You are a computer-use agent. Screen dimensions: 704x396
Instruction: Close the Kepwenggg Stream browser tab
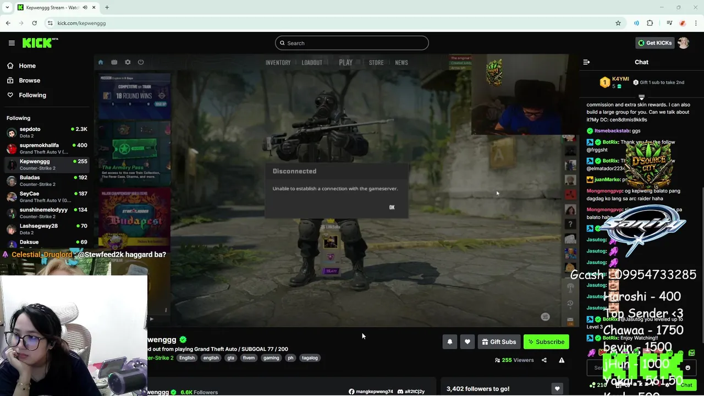click(94, 8)
